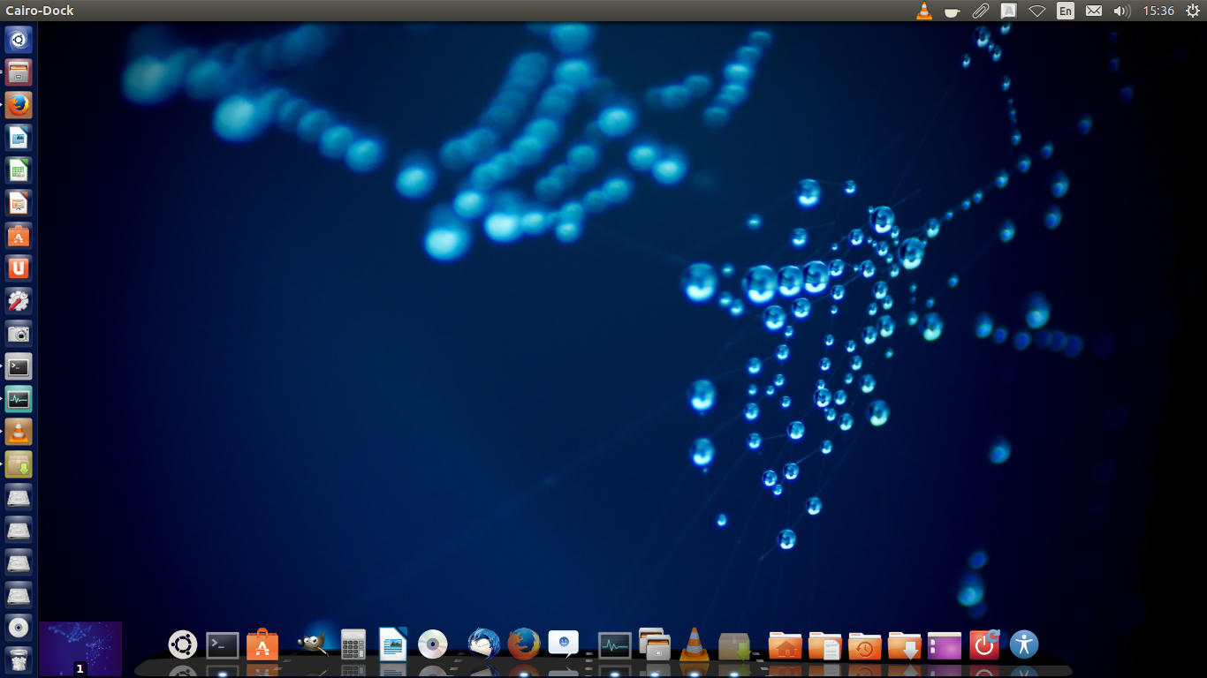Open the Wi-Fi network menu in top panel
This screenshot has width=1207, height=678.
click(1037, 11)
